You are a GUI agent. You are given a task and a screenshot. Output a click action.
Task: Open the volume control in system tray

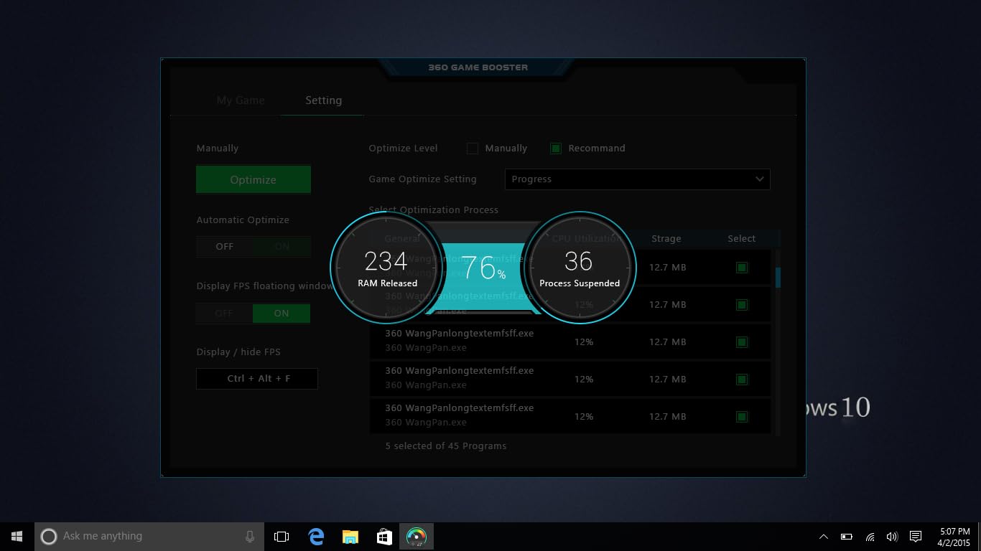[892, 536]
